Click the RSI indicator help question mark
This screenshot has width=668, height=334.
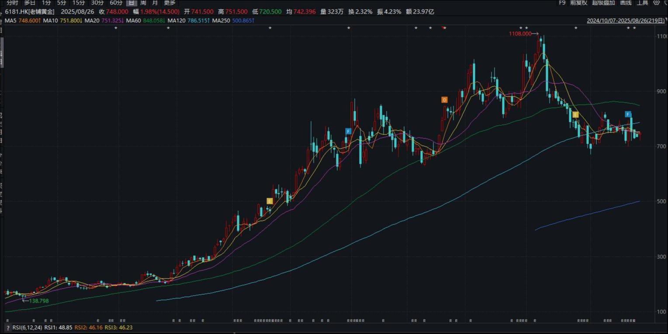7,327
